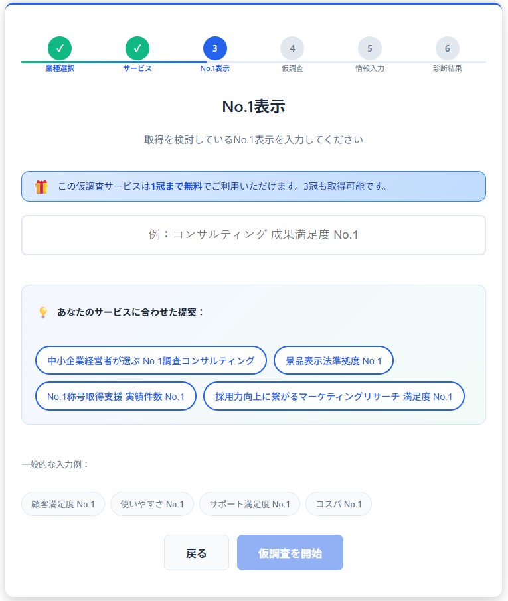Pick the 景品表示法準拠度 No.1 suggestion
This screenshot has height=601, width=508.
point(333,360)
